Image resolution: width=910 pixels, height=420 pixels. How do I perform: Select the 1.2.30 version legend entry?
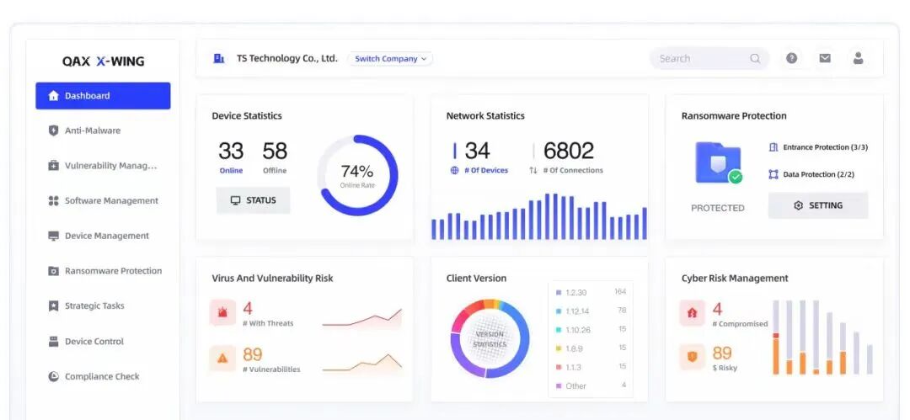[576, 292]
